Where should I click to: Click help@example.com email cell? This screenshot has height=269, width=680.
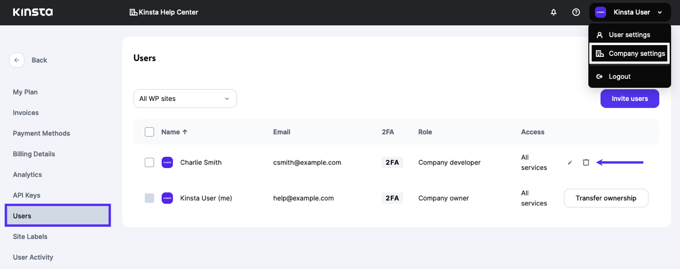click(x=304, y=198)
